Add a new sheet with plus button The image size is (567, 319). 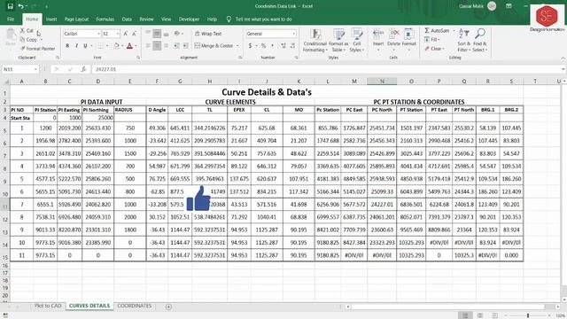click(168, 307)
